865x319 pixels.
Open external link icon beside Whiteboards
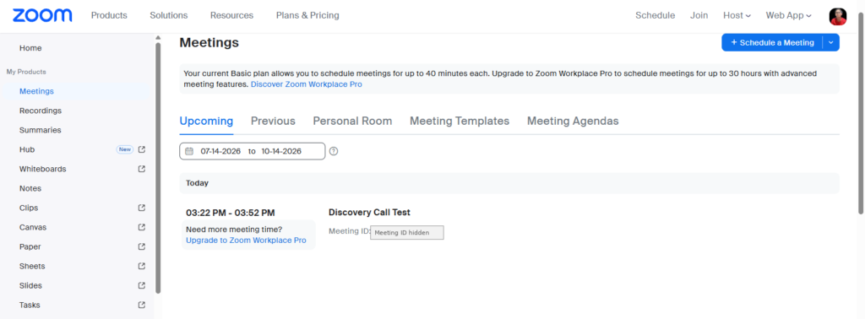point(142,169)
